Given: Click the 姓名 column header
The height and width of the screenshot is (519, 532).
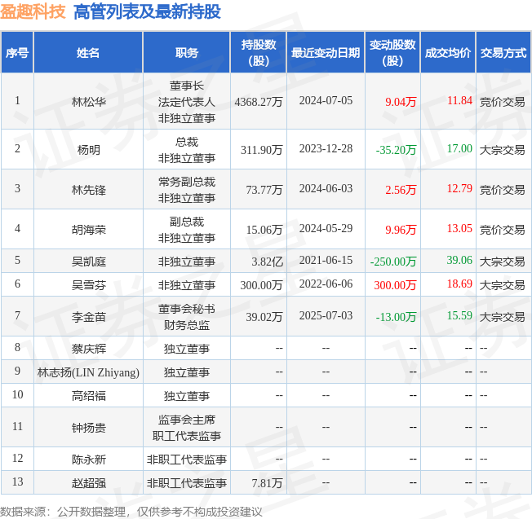Looking at the screenshot, I should coord(88,53).
